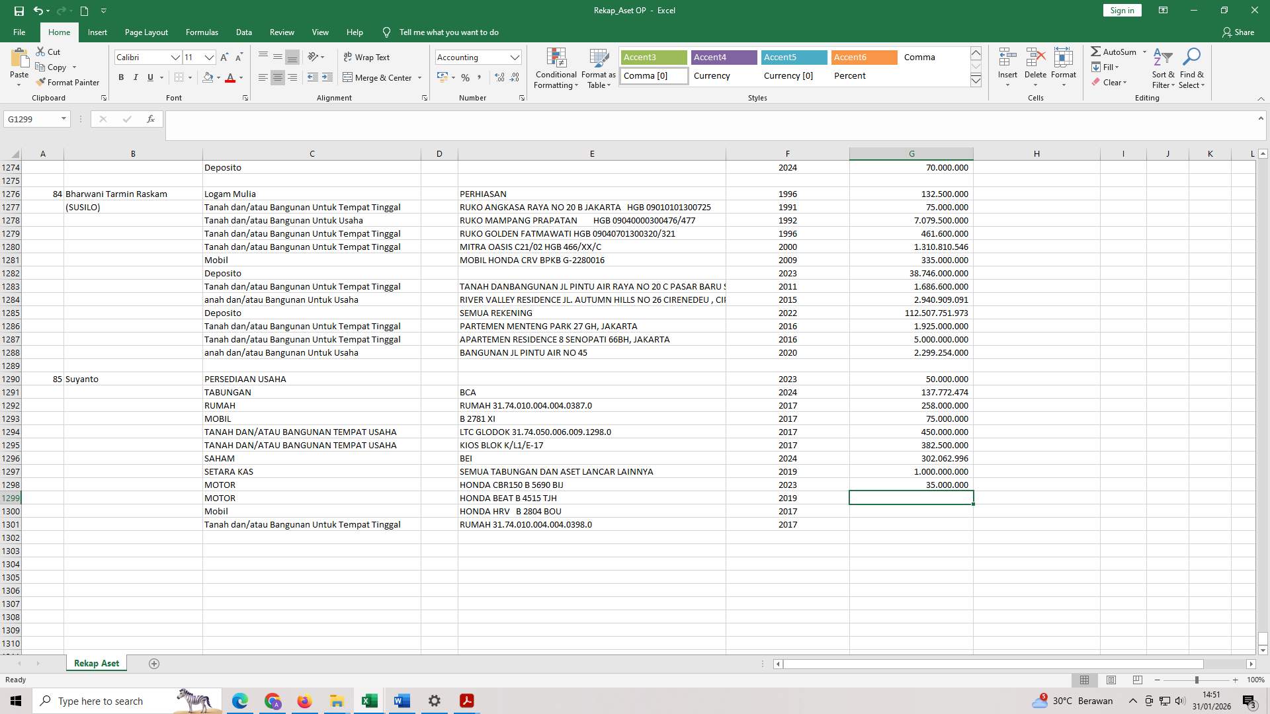Image resolution: width=1270 pixels, height=714 pixels.
Task: Select the Italic formatting icon
Action: pyautogui.click(x=136, y=77)
